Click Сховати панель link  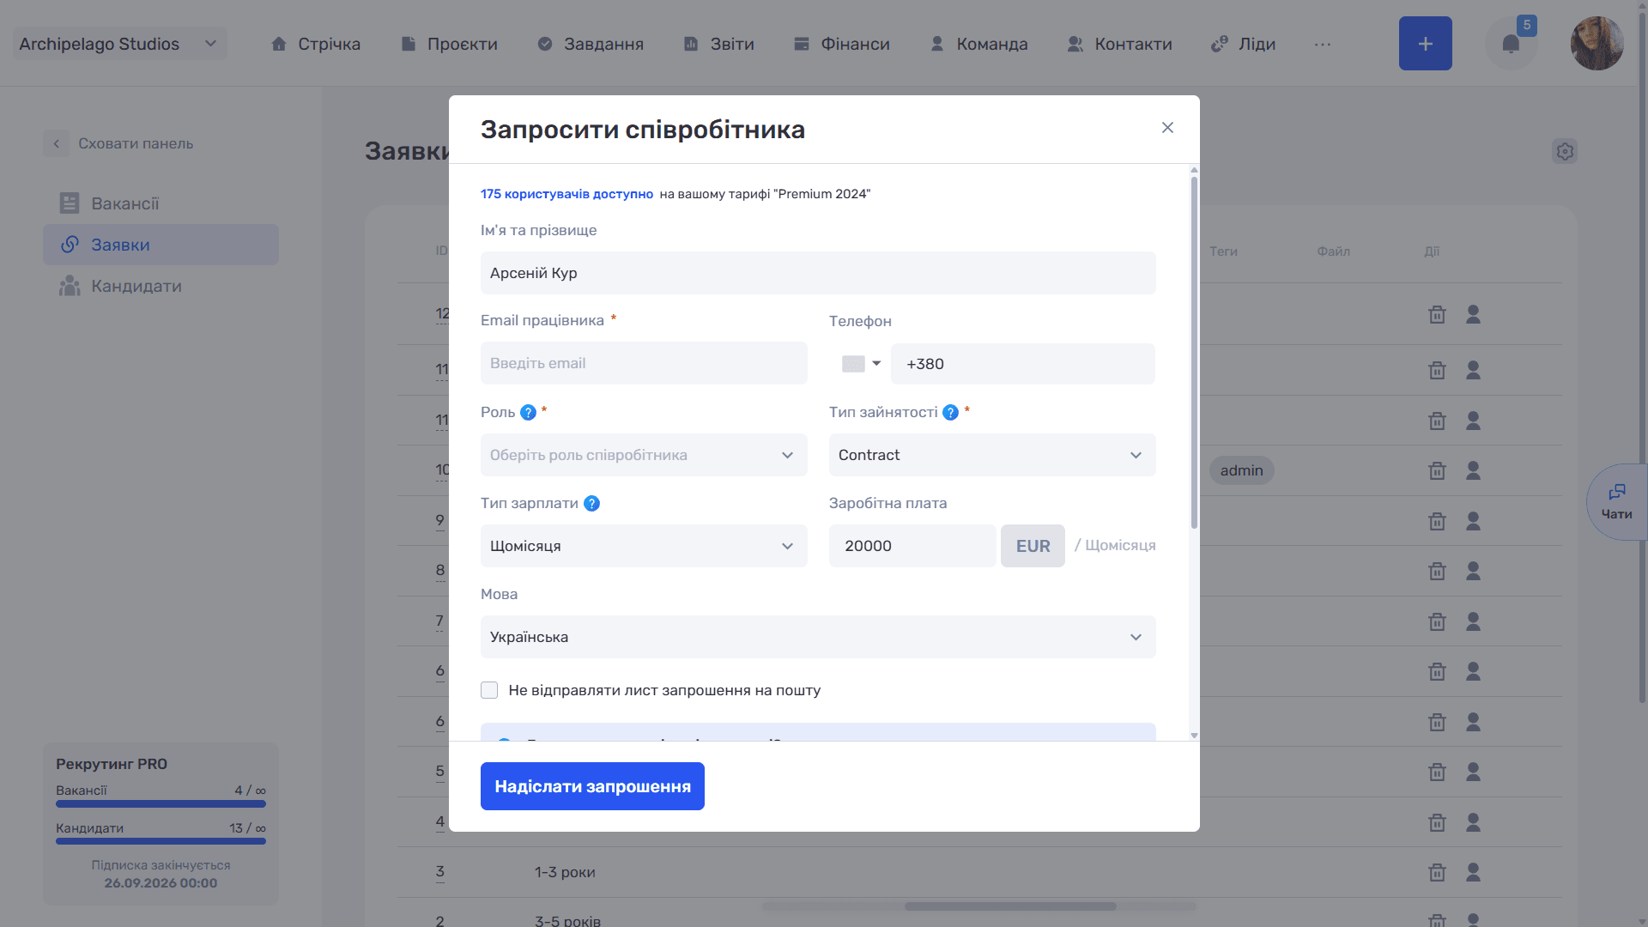click(136, 143)
